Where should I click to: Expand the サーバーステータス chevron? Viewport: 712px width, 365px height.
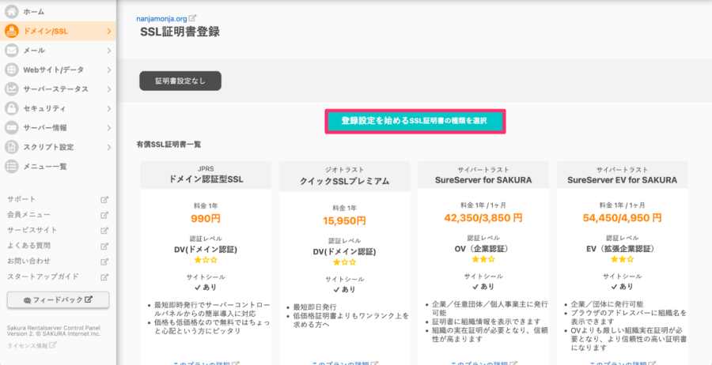(109, 89)
